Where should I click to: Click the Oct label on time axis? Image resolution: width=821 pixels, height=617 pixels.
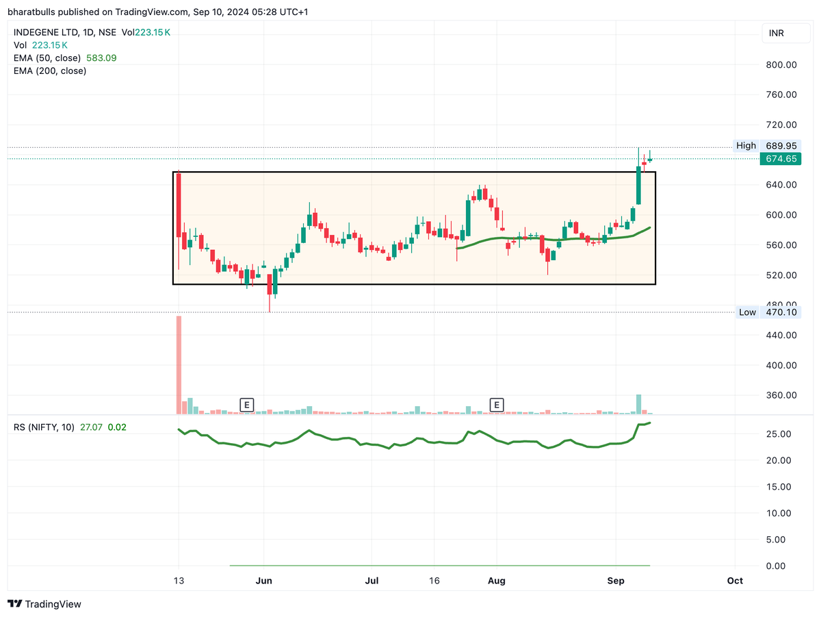coord(735,581)
